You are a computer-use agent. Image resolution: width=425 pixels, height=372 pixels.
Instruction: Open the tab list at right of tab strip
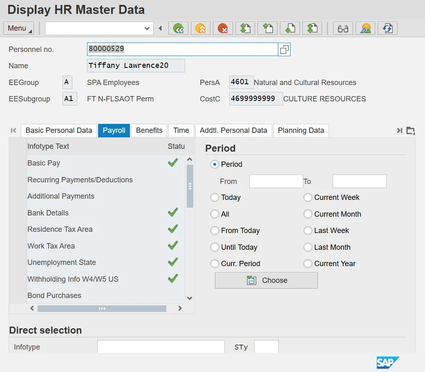pyautogui.click(x=411, y=130)
